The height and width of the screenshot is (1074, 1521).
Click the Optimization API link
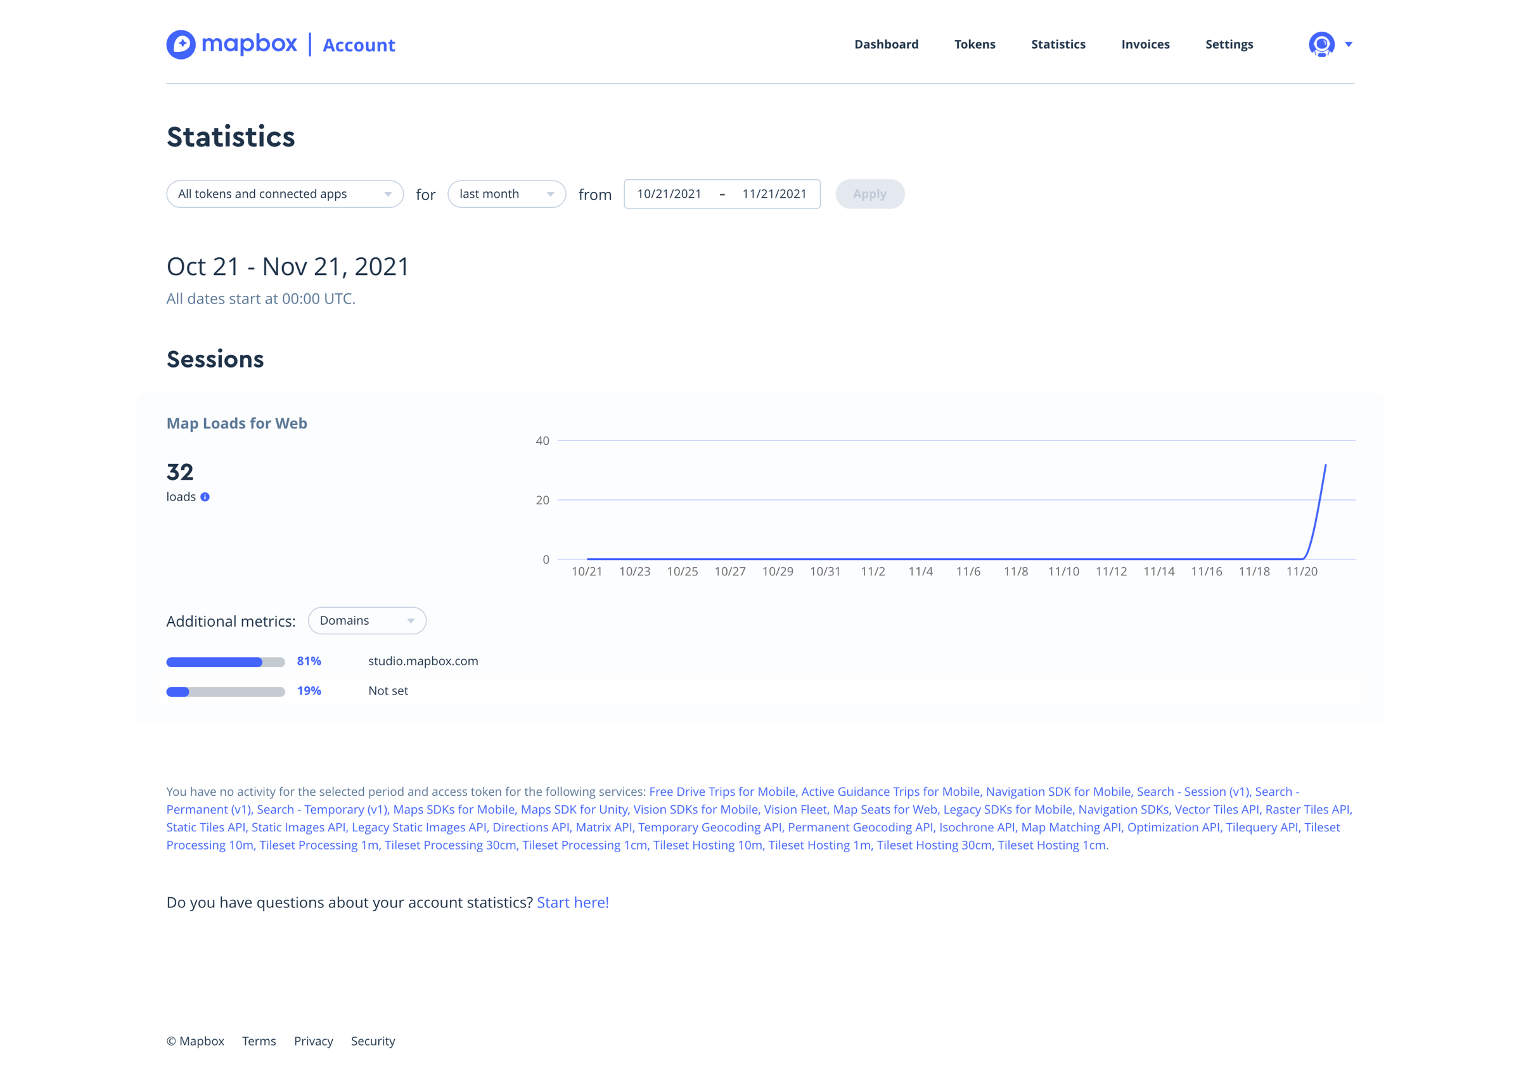(x=1173, y=827)
